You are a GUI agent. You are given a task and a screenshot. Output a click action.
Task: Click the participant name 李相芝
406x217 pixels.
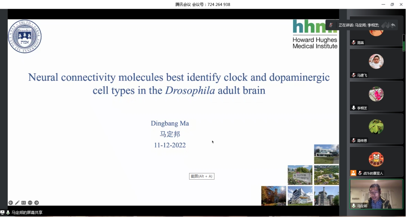(x=362, y=108)
